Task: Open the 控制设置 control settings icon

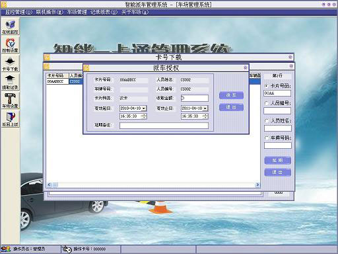Action: click(10, 45)
